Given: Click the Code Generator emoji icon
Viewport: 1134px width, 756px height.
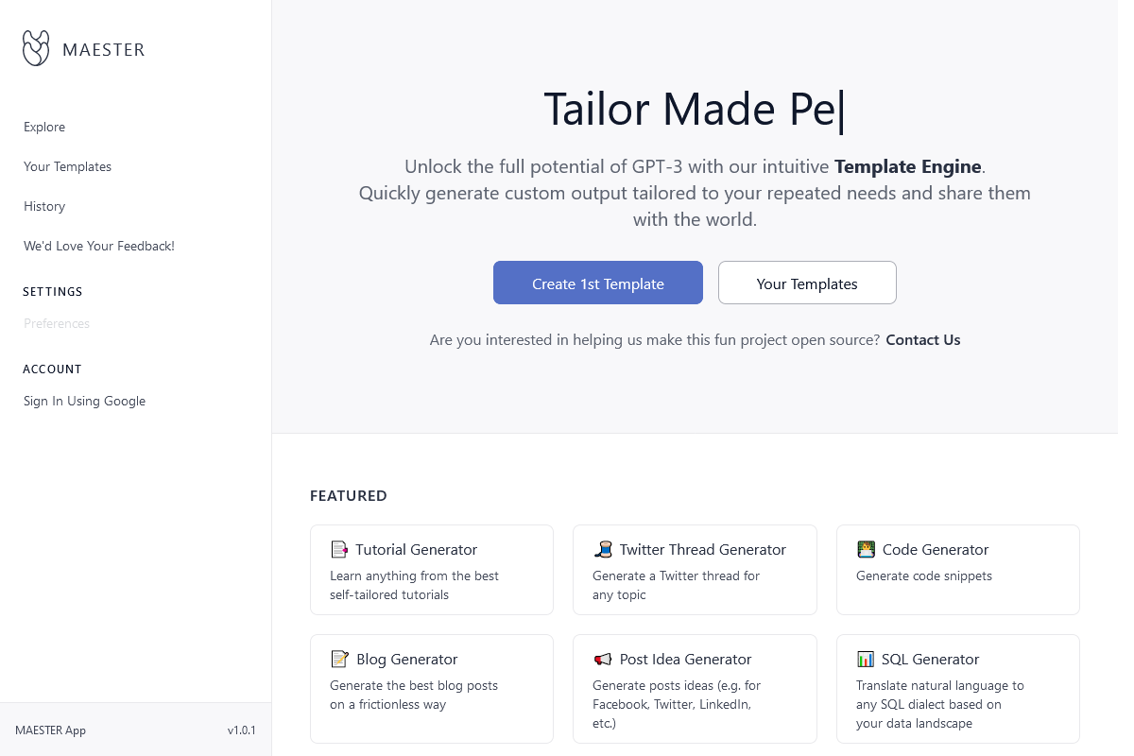Looking at the screenshot, I should pos(866,549).
